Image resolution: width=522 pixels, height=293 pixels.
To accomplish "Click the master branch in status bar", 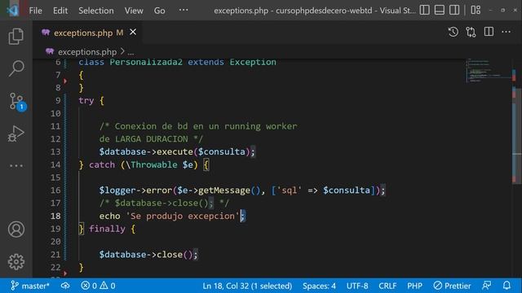I will point(30,286).
